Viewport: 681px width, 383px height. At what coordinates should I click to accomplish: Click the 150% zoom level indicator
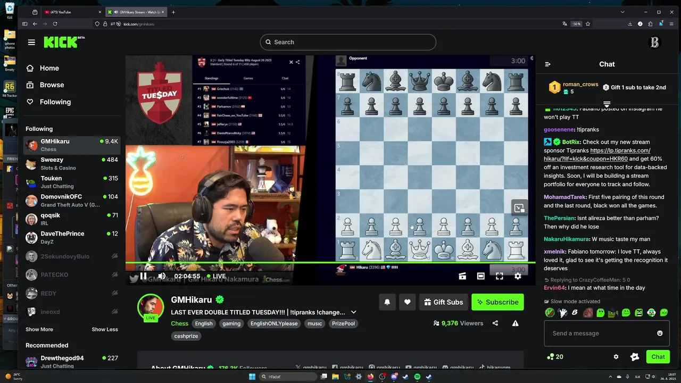point(576,24)
